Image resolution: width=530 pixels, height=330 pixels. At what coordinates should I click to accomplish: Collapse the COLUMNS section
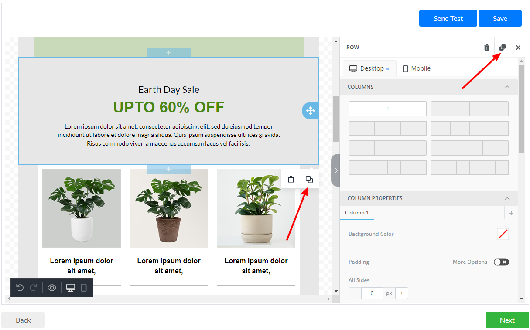pos(507,87)
